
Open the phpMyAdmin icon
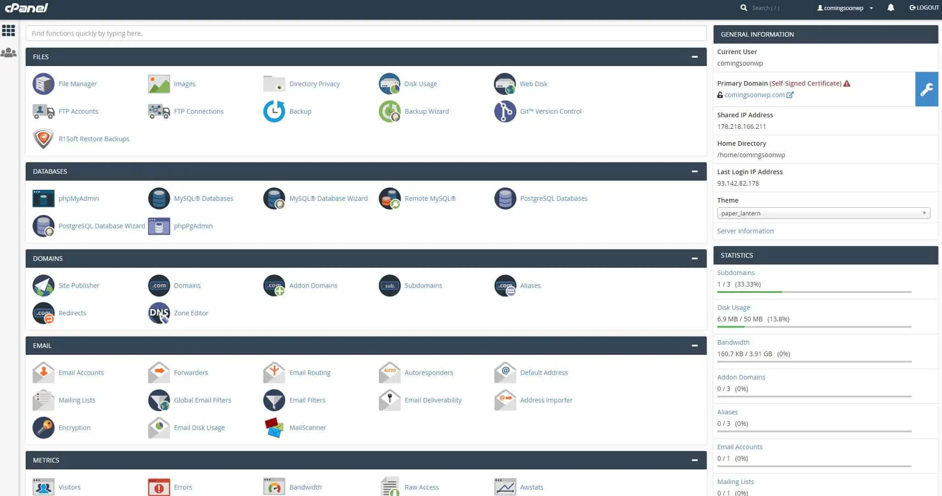pyautogui.click(x=44, y=198)
